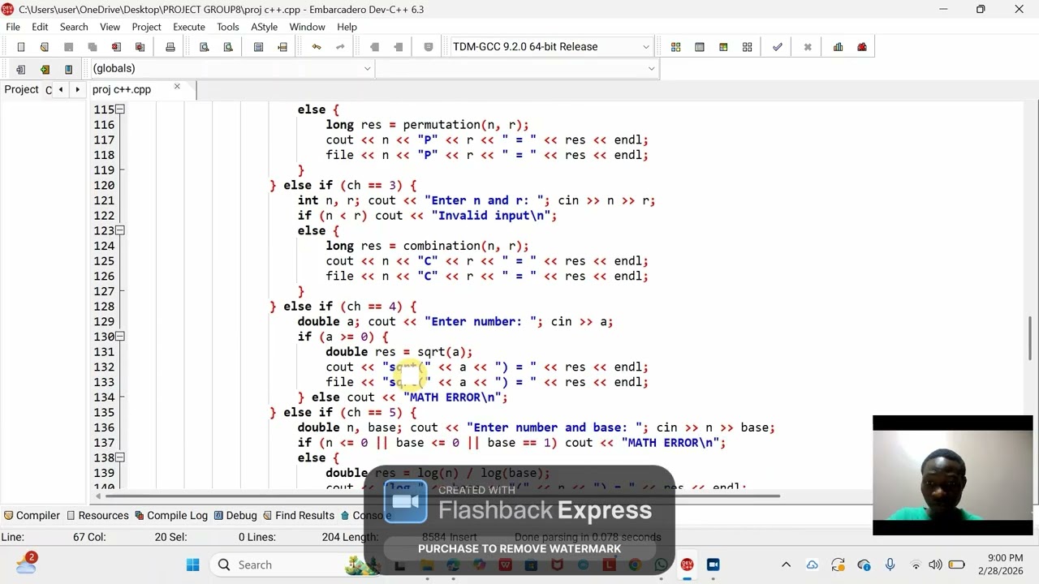The width and height of the screenshot is (1039, 584).
Task: Open the Search menu
Action: click(x=74, y=27)
